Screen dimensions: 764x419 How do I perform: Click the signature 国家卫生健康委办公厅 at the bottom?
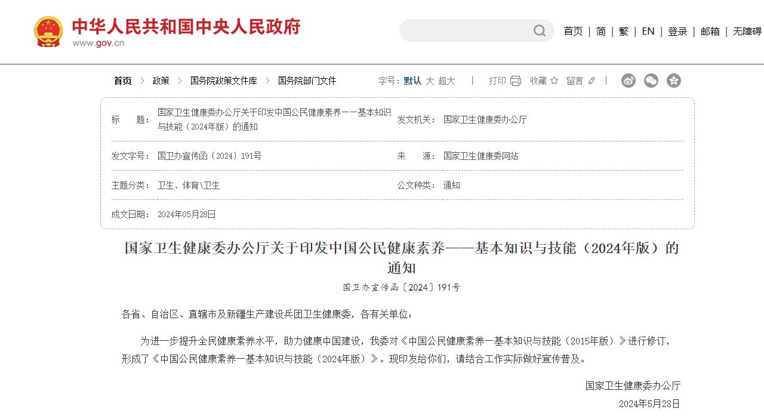click(633, 386)
